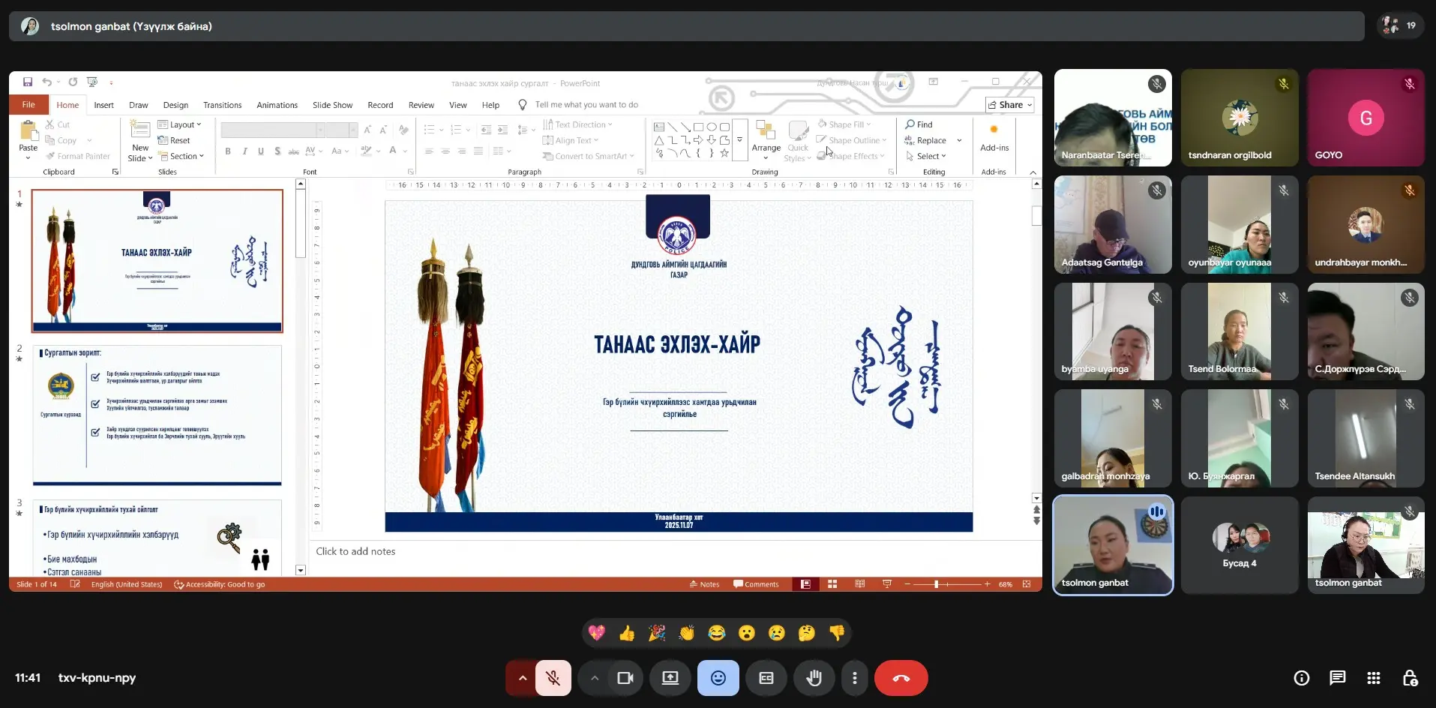
Task: Click the present screen icon
Action: coord(670,678)
